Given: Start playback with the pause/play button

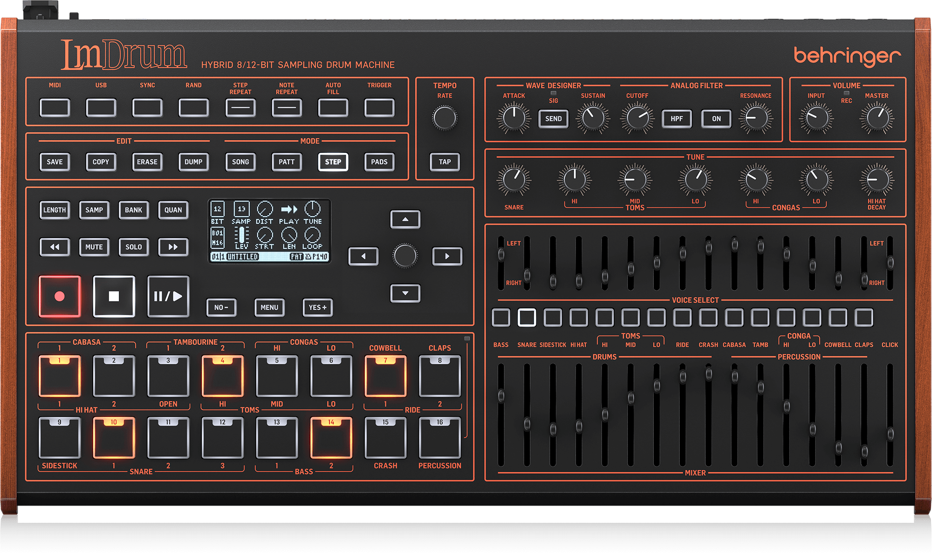Looking at the screenshot, I should (x=168, y=296).
